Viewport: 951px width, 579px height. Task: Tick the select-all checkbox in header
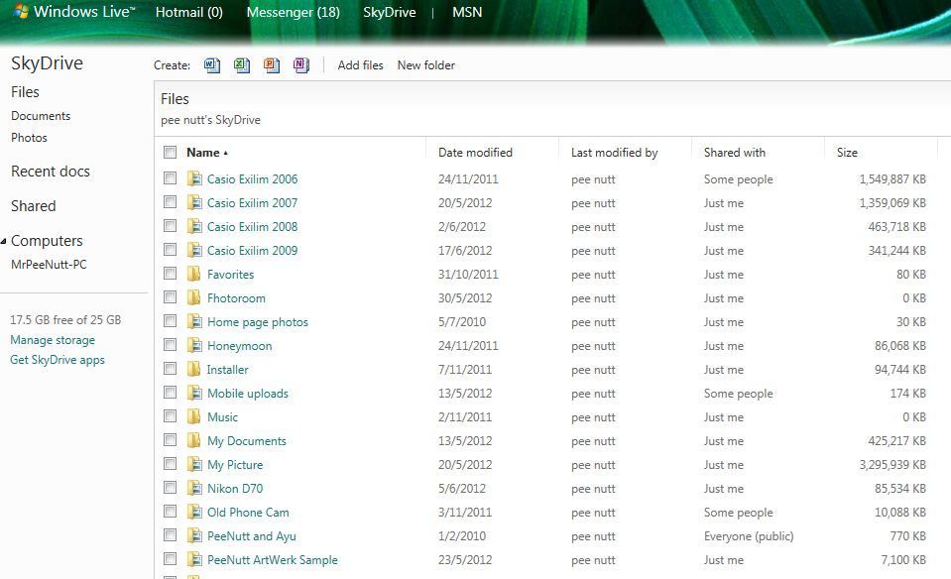pyautogui.click(x=171, y=153)
